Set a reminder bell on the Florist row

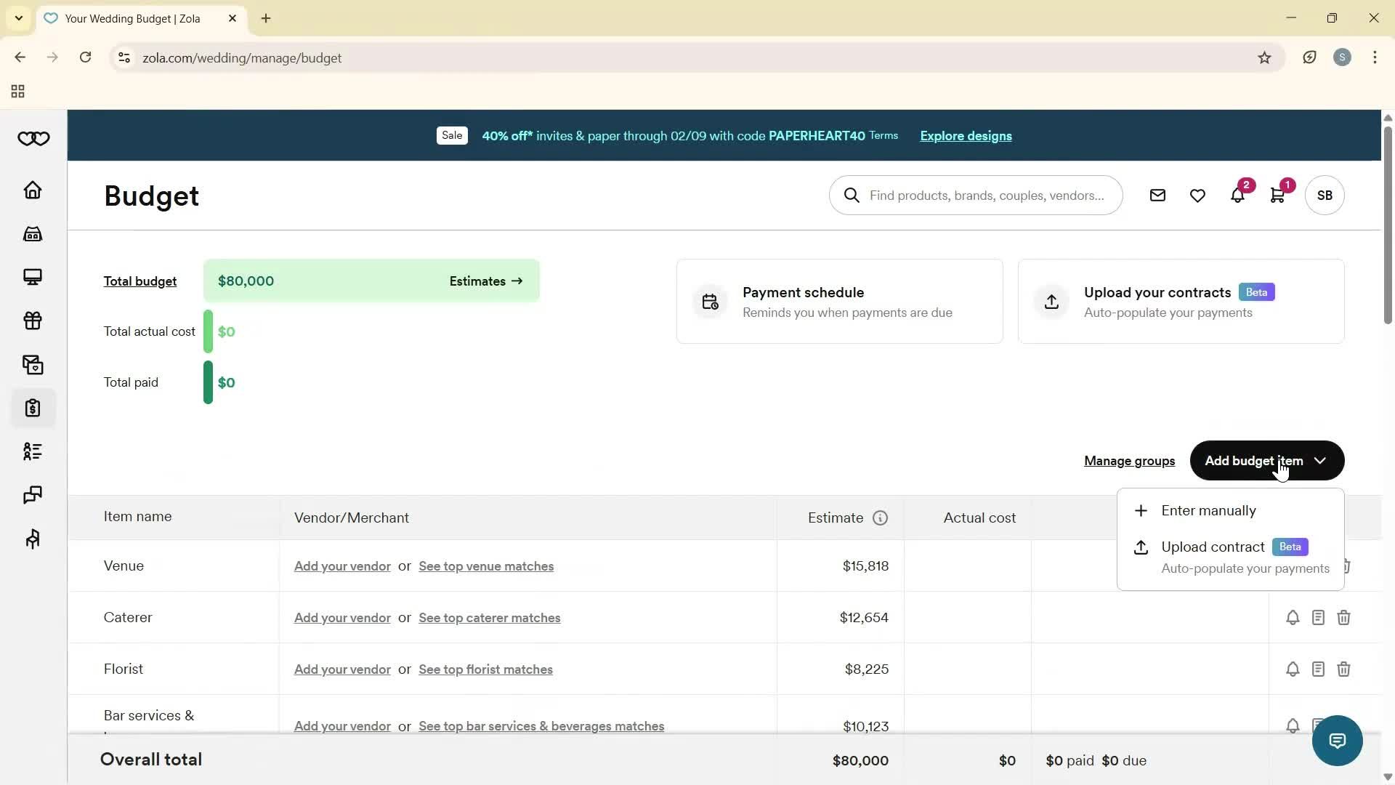1293,669
